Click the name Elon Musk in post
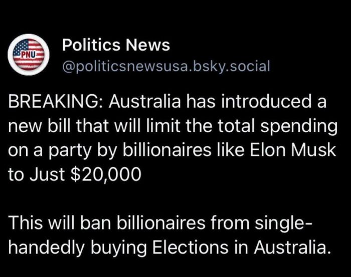 (293, 150)
